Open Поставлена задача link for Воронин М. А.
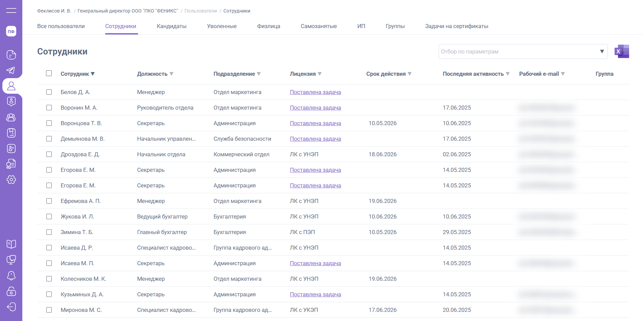The width and height of the screenshot is (643, 321). pyautogui.click(x=315, y=108)
